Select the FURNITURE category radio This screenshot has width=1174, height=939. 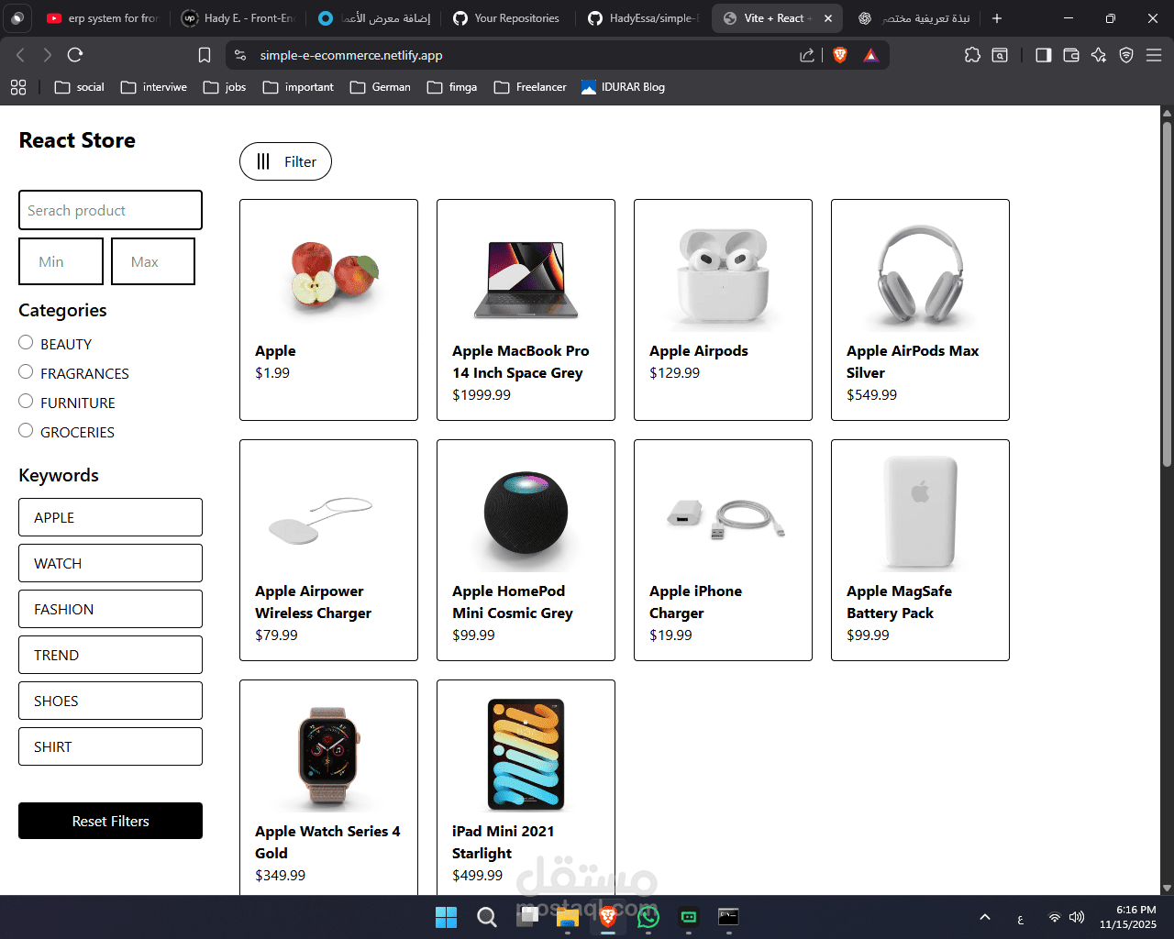26,401
